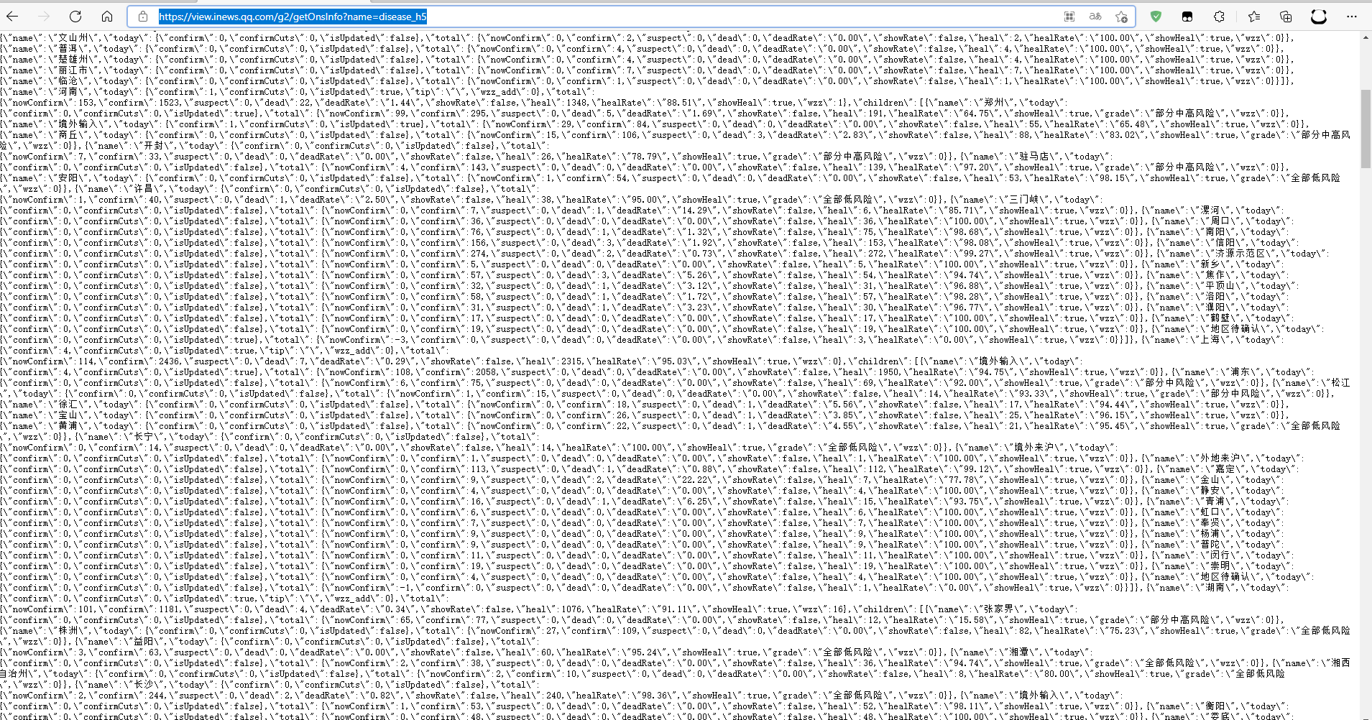Open the browser home page

coord(106,16)
